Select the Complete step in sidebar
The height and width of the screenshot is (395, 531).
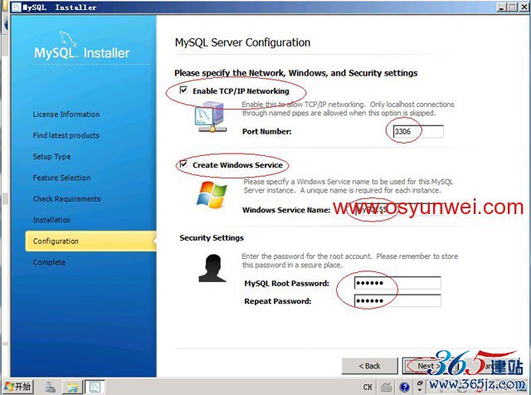pyautogui.click(x=49, y=262)
